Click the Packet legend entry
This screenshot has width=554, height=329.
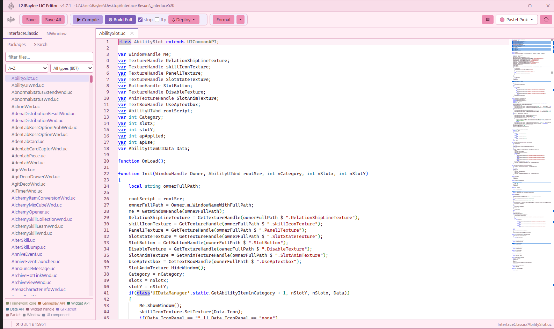13,315
